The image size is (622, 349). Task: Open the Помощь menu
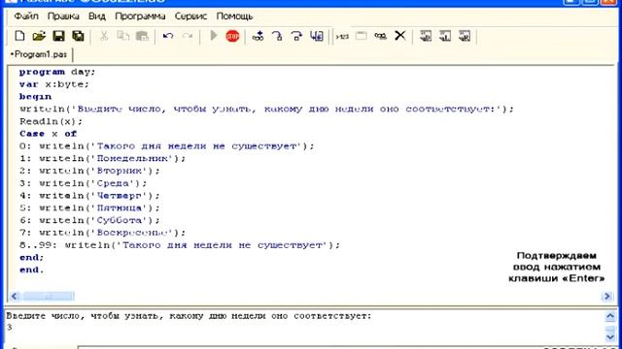click(234, 16)
